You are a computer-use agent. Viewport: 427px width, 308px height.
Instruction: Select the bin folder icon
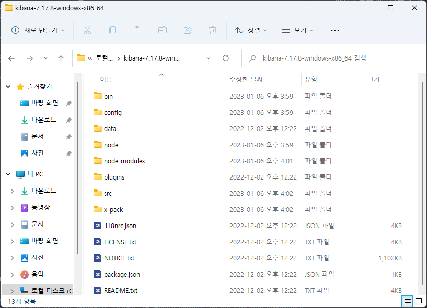click(98, 96)
